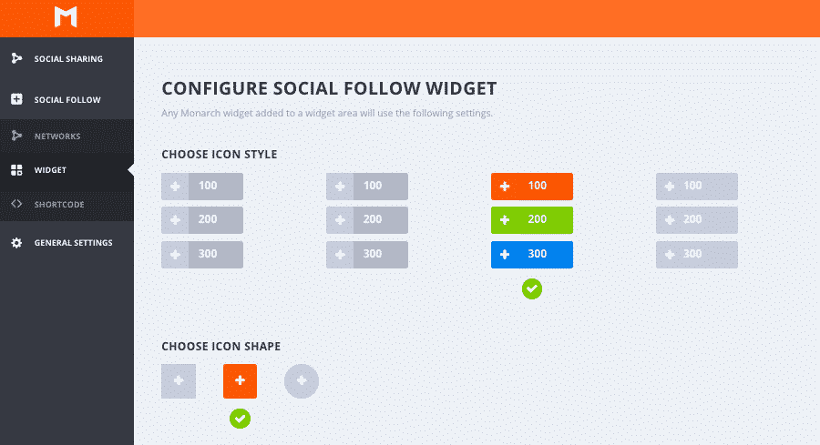Click the green checkmark under colored icon style
This screenshot has height=445, width=820.
pos(532,288)
